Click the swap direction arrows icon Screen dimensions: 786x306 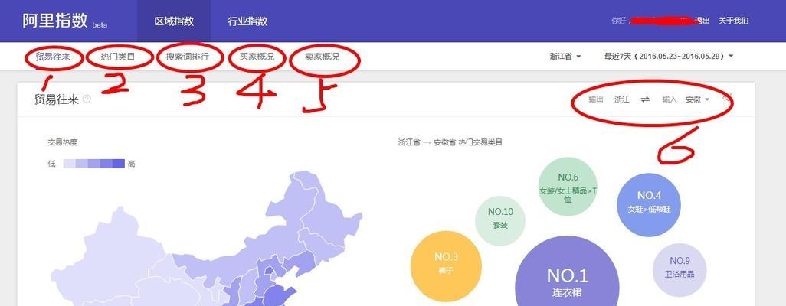click(645, 99)
